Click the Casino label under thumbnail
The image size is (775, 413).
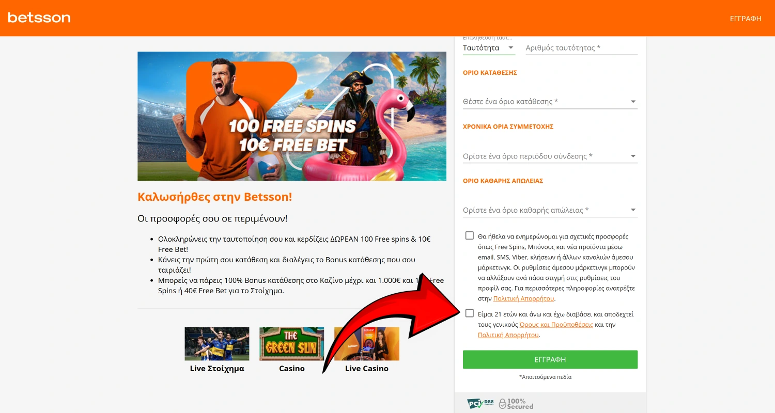[x=292, y=369]
